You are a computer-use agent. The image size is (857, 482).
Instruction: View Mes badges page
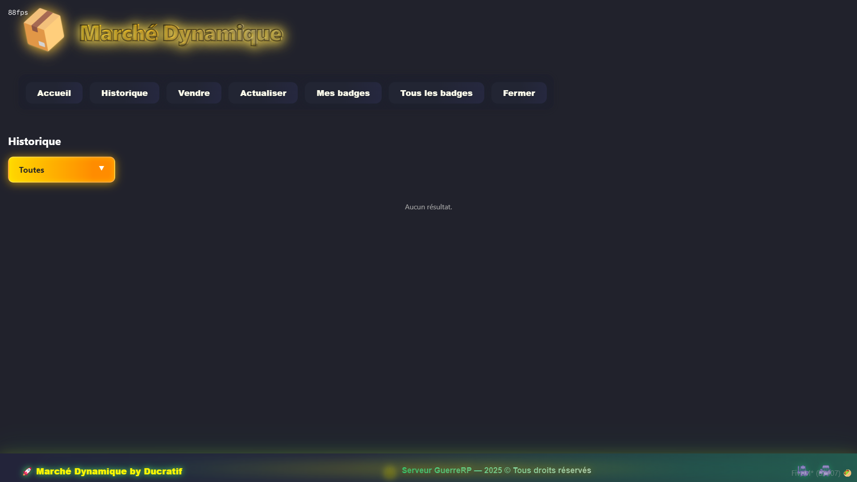point(343,93)
